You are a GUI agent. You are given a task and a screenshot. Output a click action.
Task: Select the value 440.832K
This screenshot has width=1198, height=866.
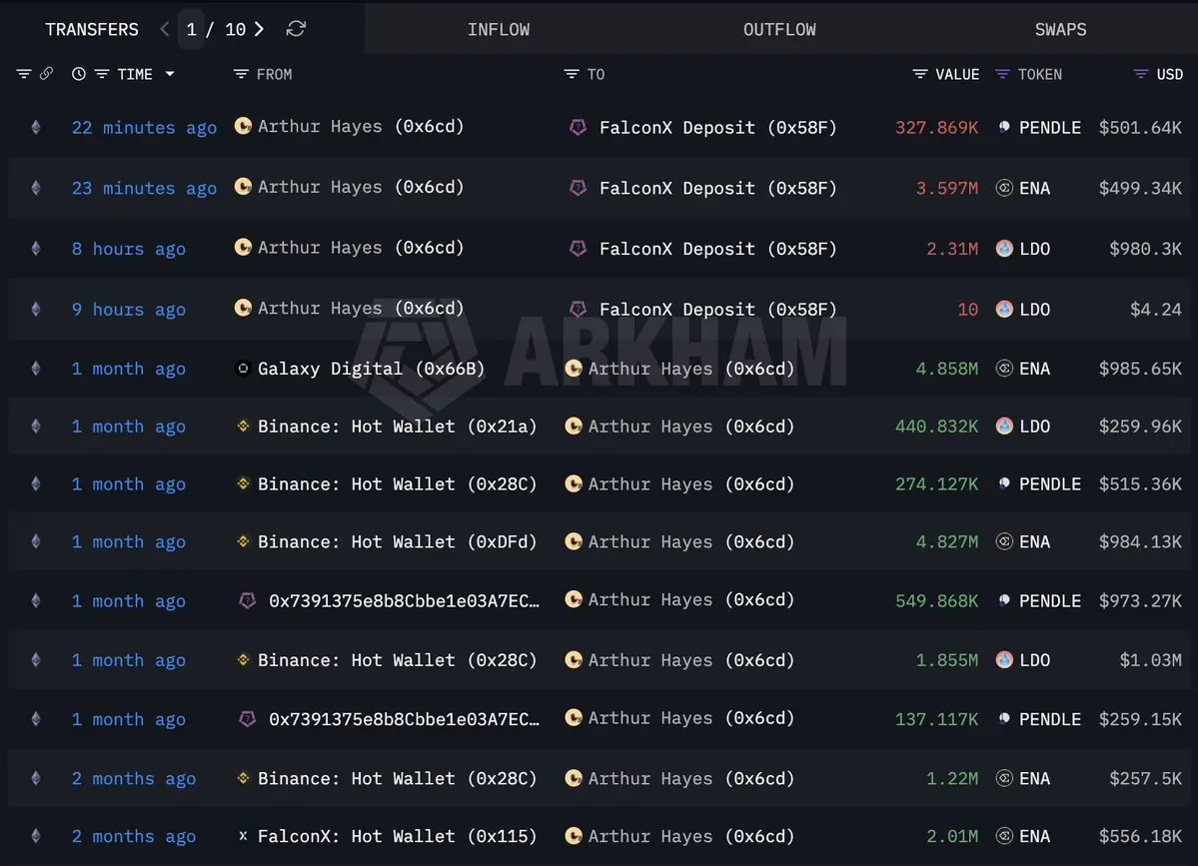pos(936,427)
